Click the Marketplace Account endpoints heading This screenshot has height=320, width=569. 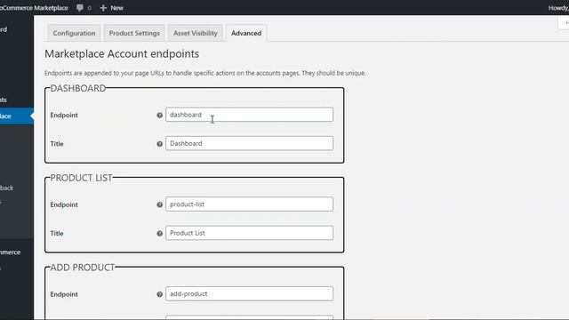point(122,53)
